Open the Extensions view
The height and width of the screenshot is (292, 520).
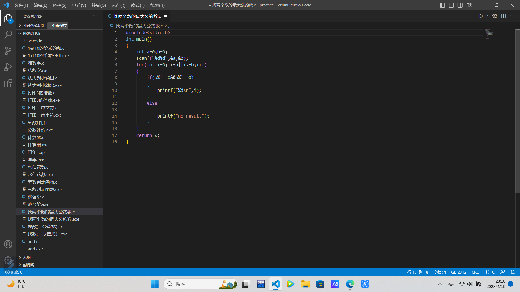[x=8, y=83]
